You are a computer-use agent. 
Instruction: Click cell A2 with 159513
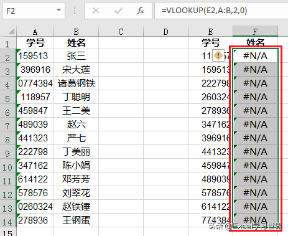click(35, 56)
